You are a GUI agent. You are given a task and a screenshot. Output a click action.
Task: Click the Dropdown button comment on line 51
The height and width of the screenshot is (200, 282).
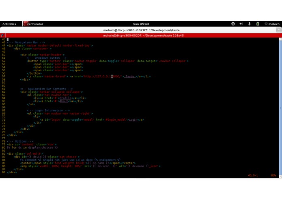point(46,58)
